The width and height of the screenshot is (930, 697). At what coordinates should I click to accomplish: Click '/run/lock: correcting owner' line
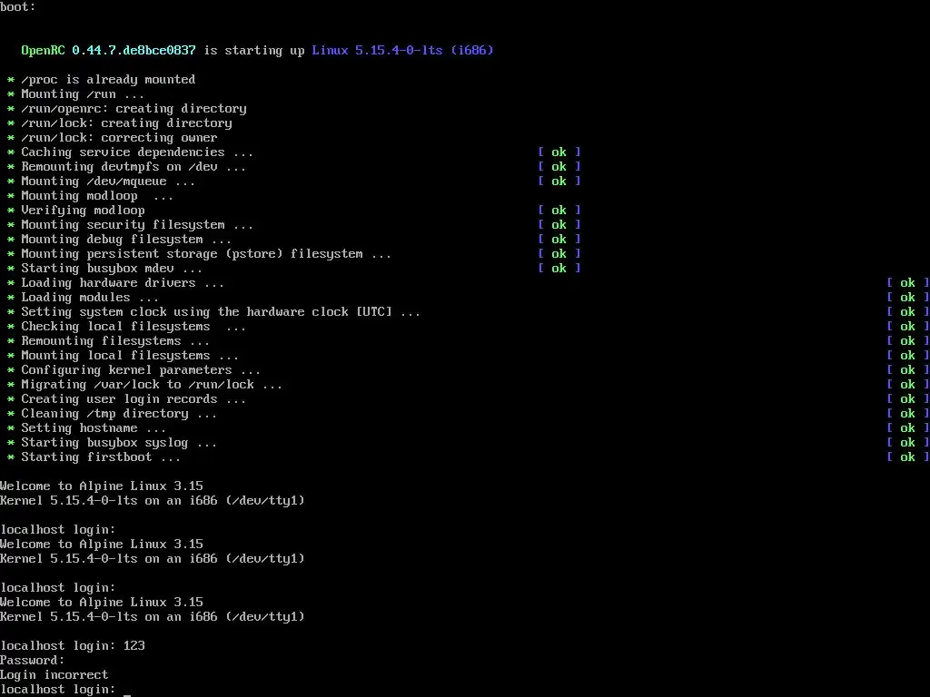tap(119, 138)
